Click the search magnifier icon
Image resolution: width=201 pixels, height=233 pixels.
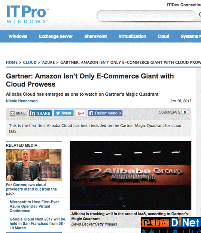[200, 14]
